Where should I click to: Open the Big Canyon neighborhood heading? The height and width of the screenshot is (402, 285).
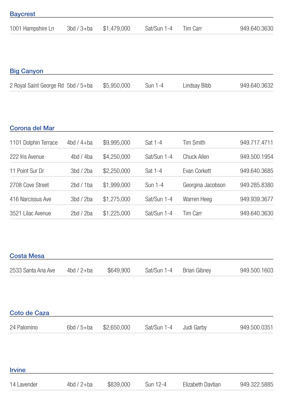point(27,71)
